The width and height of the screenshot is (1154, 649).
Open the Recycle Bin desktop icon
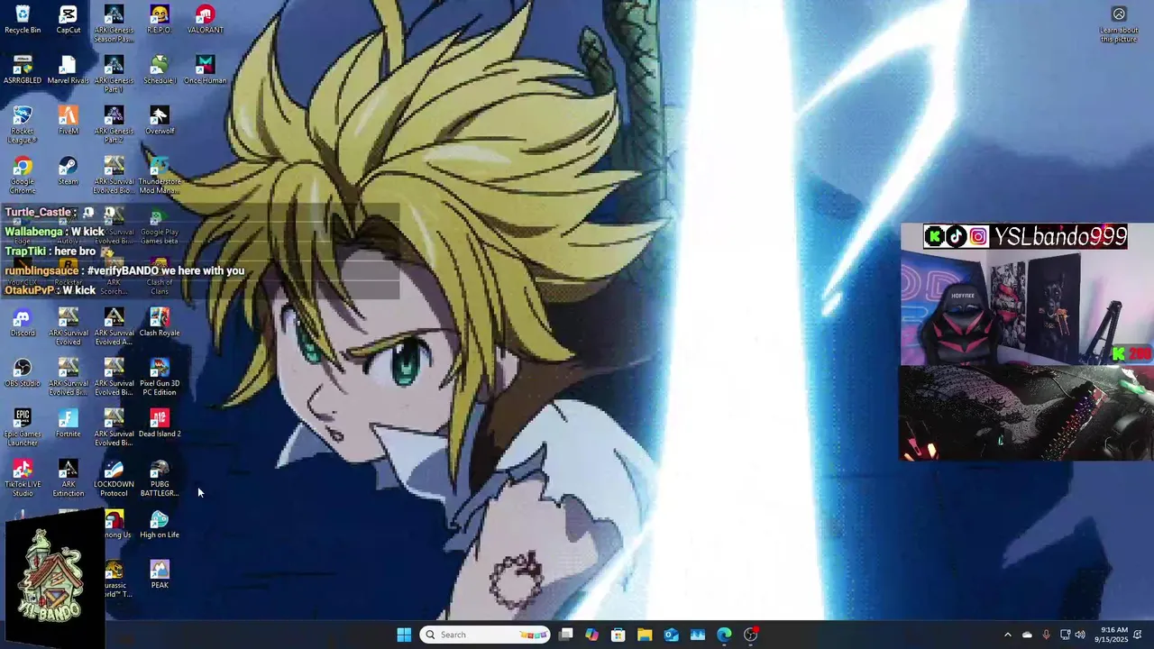[x=23, y=20]
